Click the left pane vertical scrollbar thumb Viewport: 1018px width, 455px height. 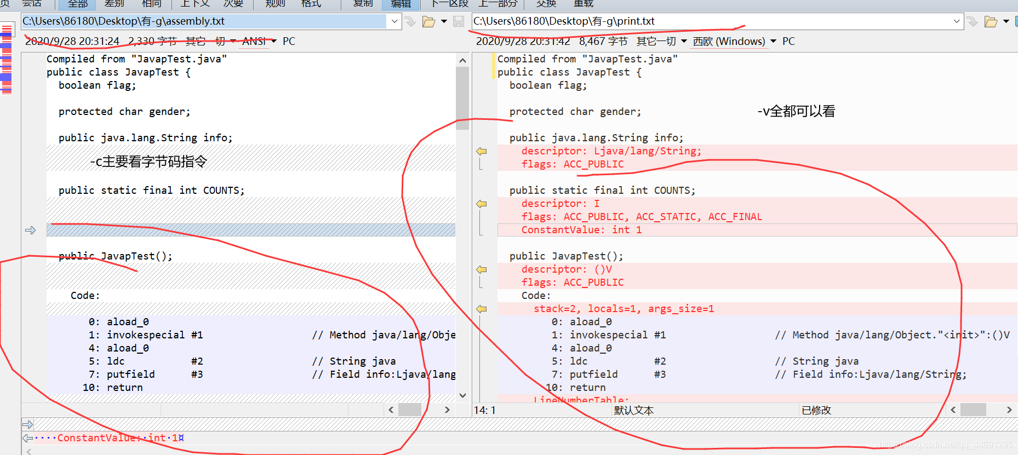point(462,98)
